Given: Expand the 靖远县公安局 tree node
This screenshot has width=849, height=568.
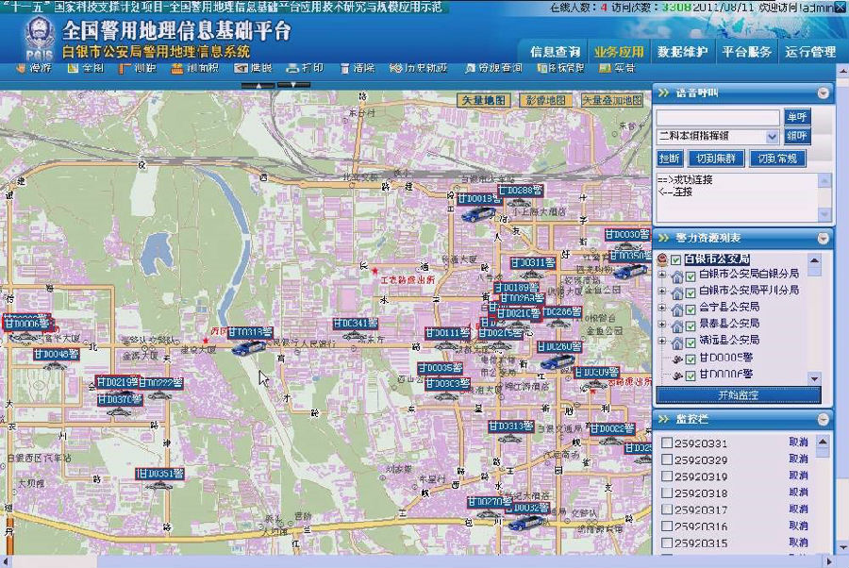Looking at the screenshot, I should [x=661, y=342].
